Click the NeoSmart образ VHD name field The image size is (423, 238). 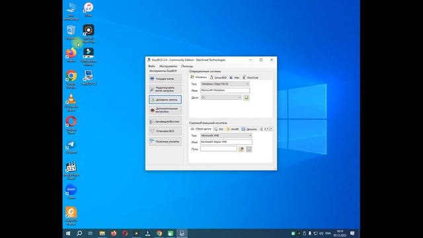point(226,142)
